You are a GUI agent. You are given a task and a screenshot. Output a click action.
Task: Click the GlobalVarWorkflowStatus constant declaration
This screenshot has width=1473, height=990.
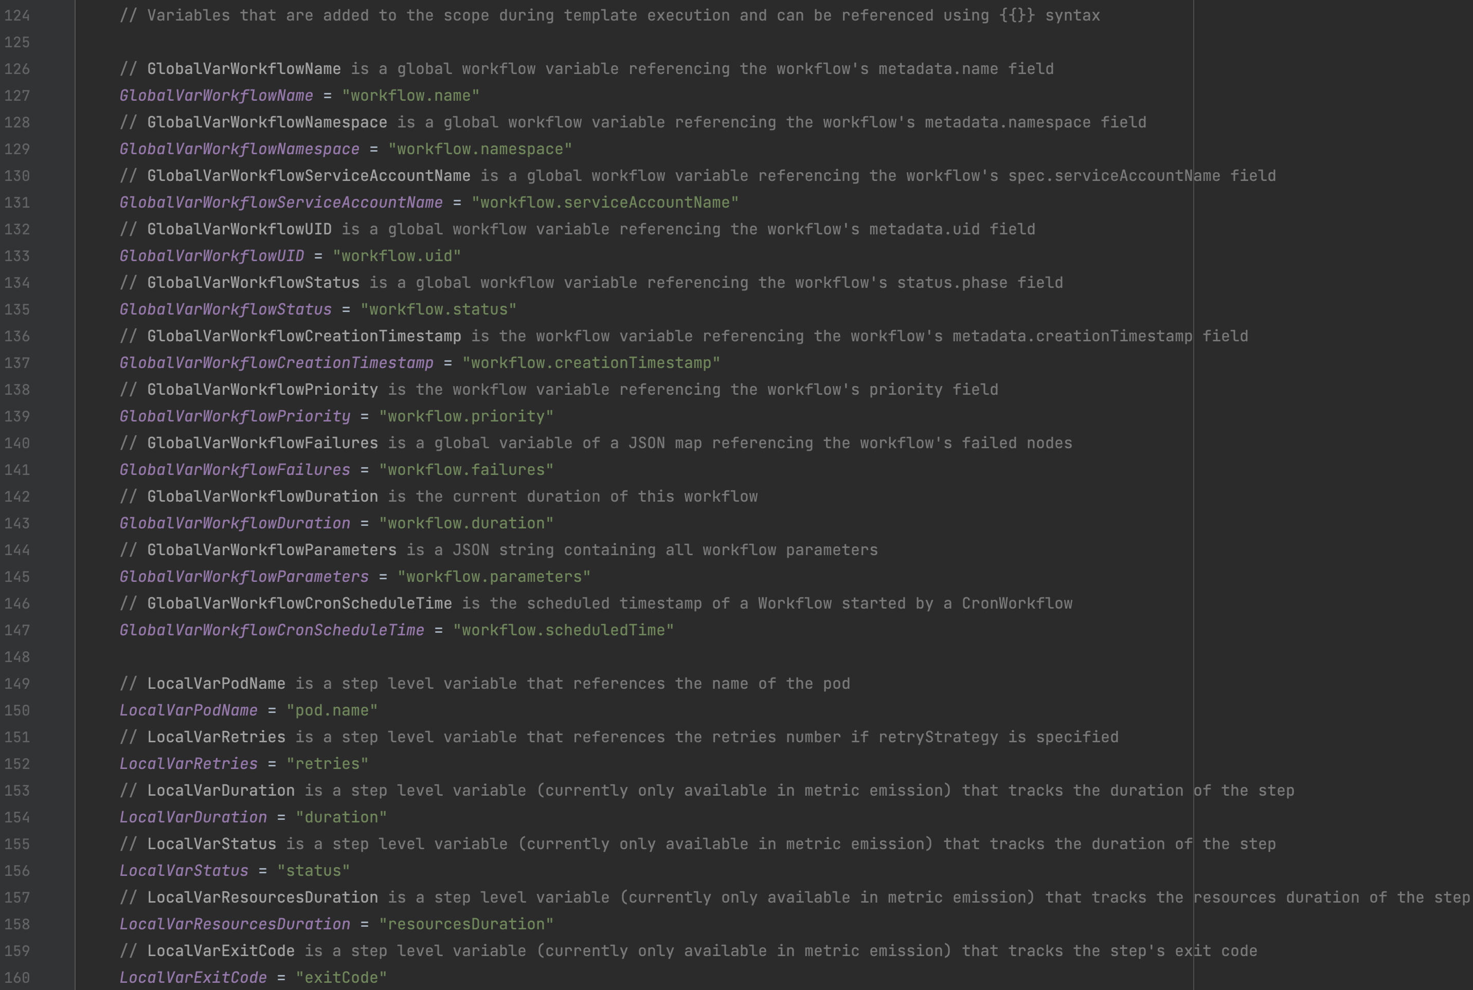(x=225, y=309)
